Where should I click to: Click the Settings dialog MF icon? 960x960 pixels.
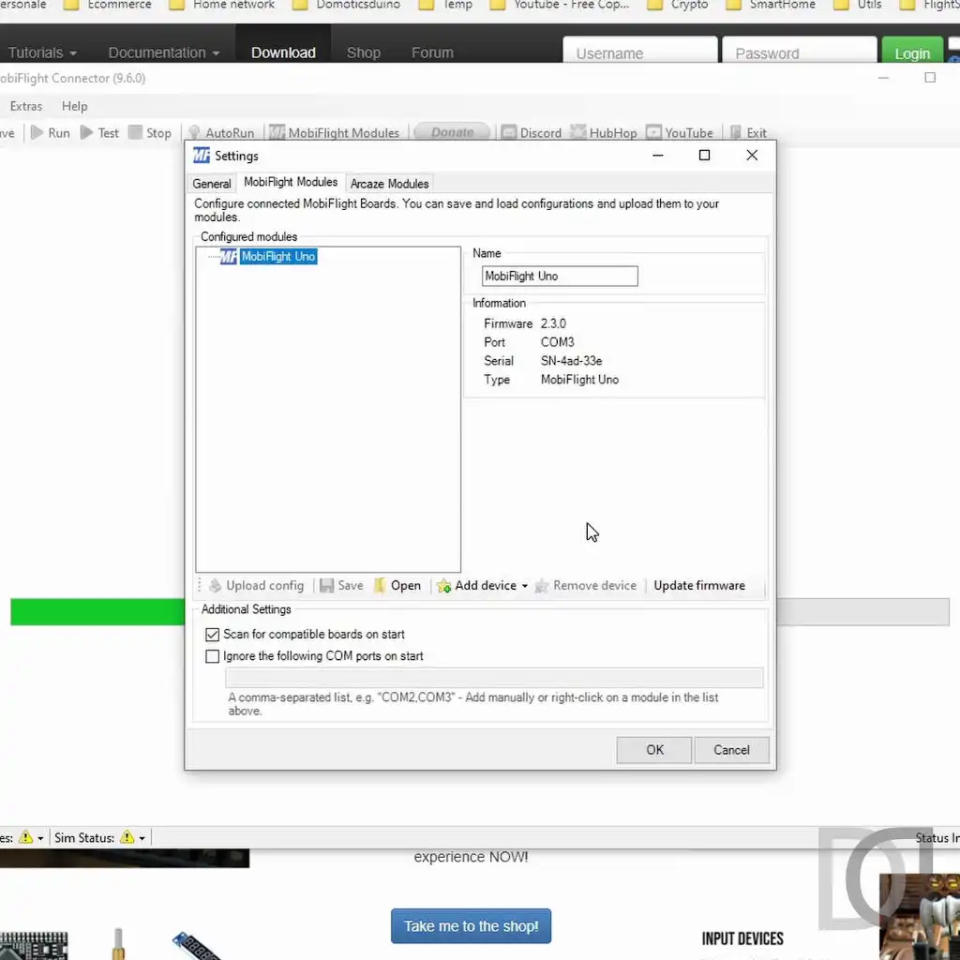click(x=202, y=156)
